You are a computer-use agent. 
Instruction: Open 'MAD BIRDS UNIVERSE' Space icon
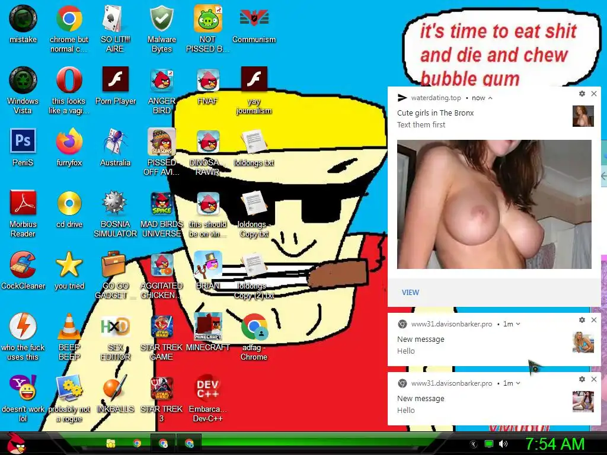tap(161, 213)
